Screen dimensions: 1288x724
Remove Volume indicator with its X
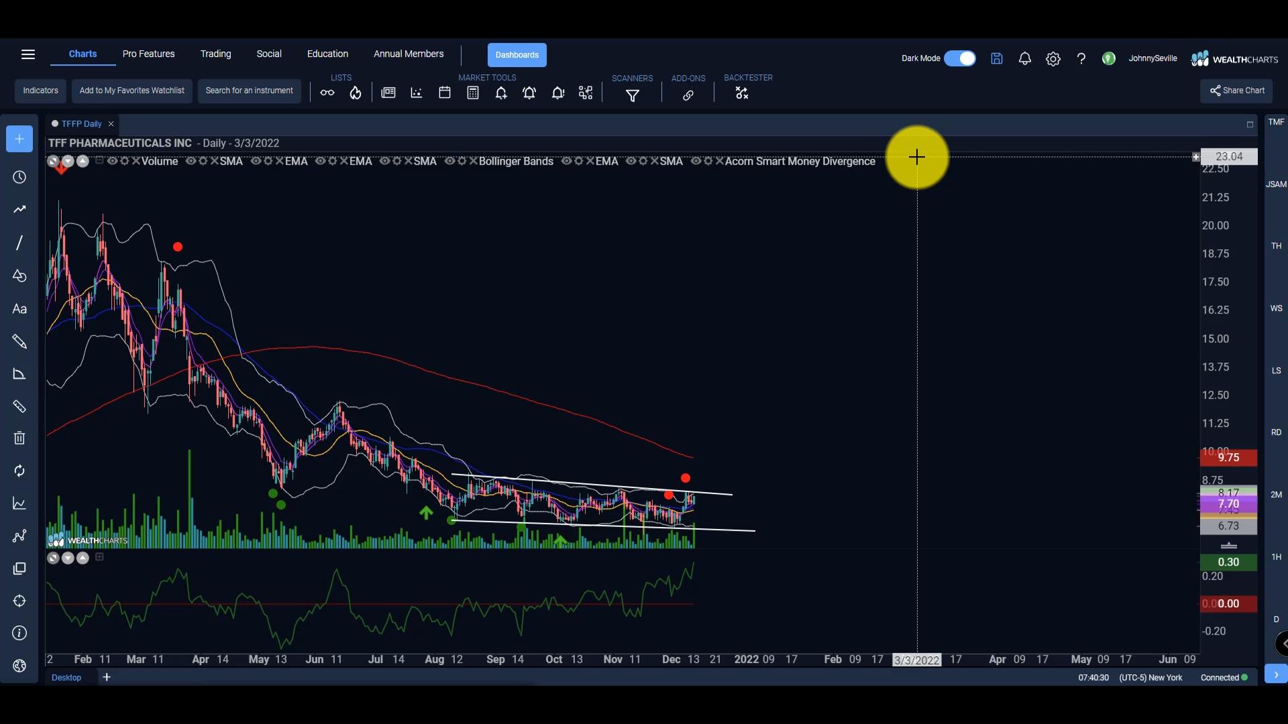[136, 161]
